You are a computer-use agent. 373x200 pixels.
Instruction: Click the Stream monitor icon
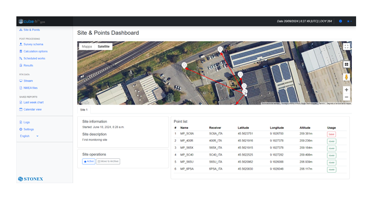click(21, 81)
